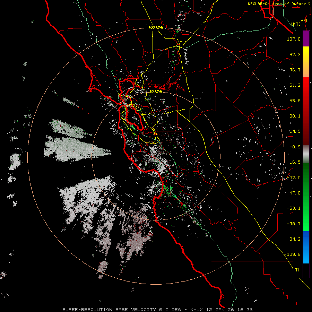Select the -109.8 legend value
This screenshot has width=312, height=312.
click(292, 254)
